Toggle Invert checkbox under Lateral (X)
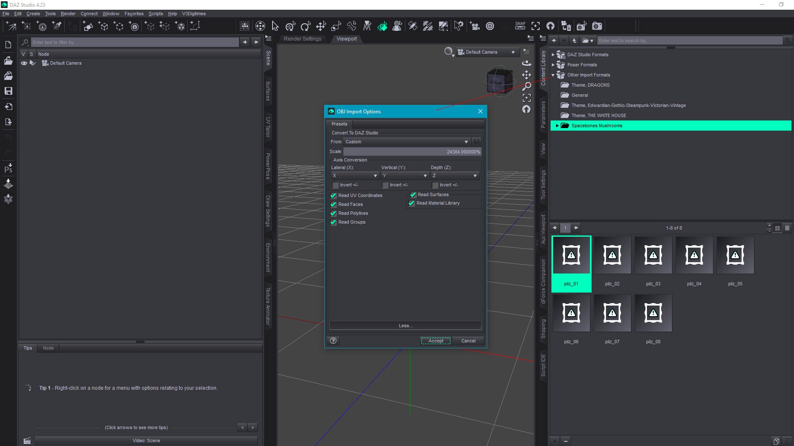The image size is (794, 446). point(336,185)
